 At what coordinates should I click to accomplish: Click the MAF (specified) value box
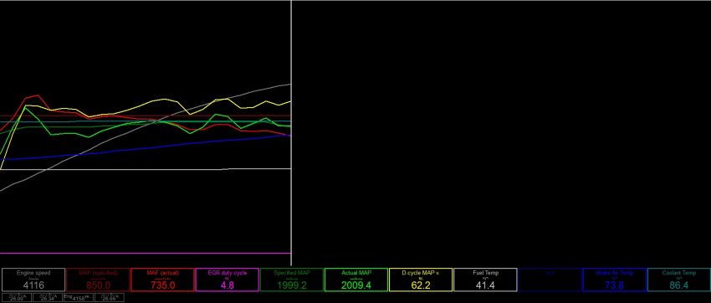[98, 280]
